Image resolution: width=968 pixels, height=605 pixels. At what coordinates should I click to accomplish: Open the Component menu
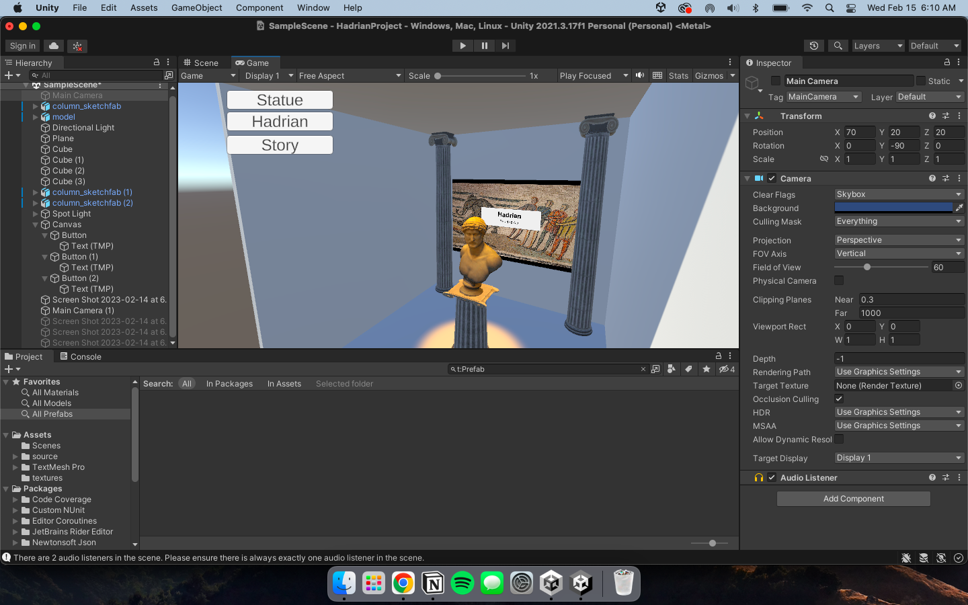(x=259, y=8)
